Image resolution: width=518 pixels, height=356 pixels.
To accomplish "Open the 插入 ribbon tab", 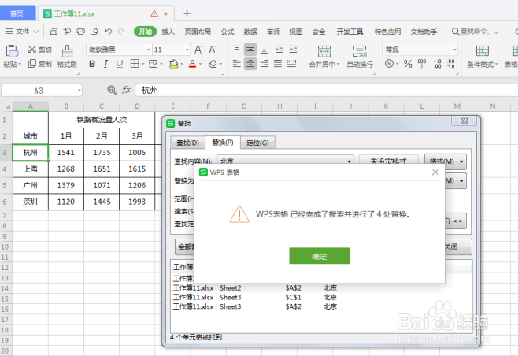I will [x=168, y=32].
